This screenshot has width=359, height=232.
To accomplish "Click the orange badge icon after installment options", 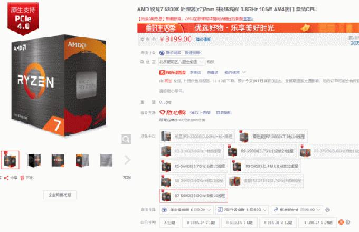I will tap(341, 222).
